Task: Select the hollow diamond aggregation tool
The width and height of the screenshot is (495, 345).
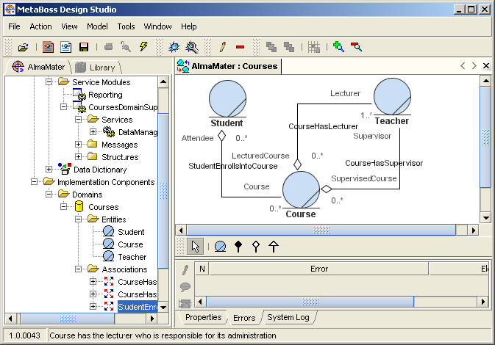Action: 256,247
